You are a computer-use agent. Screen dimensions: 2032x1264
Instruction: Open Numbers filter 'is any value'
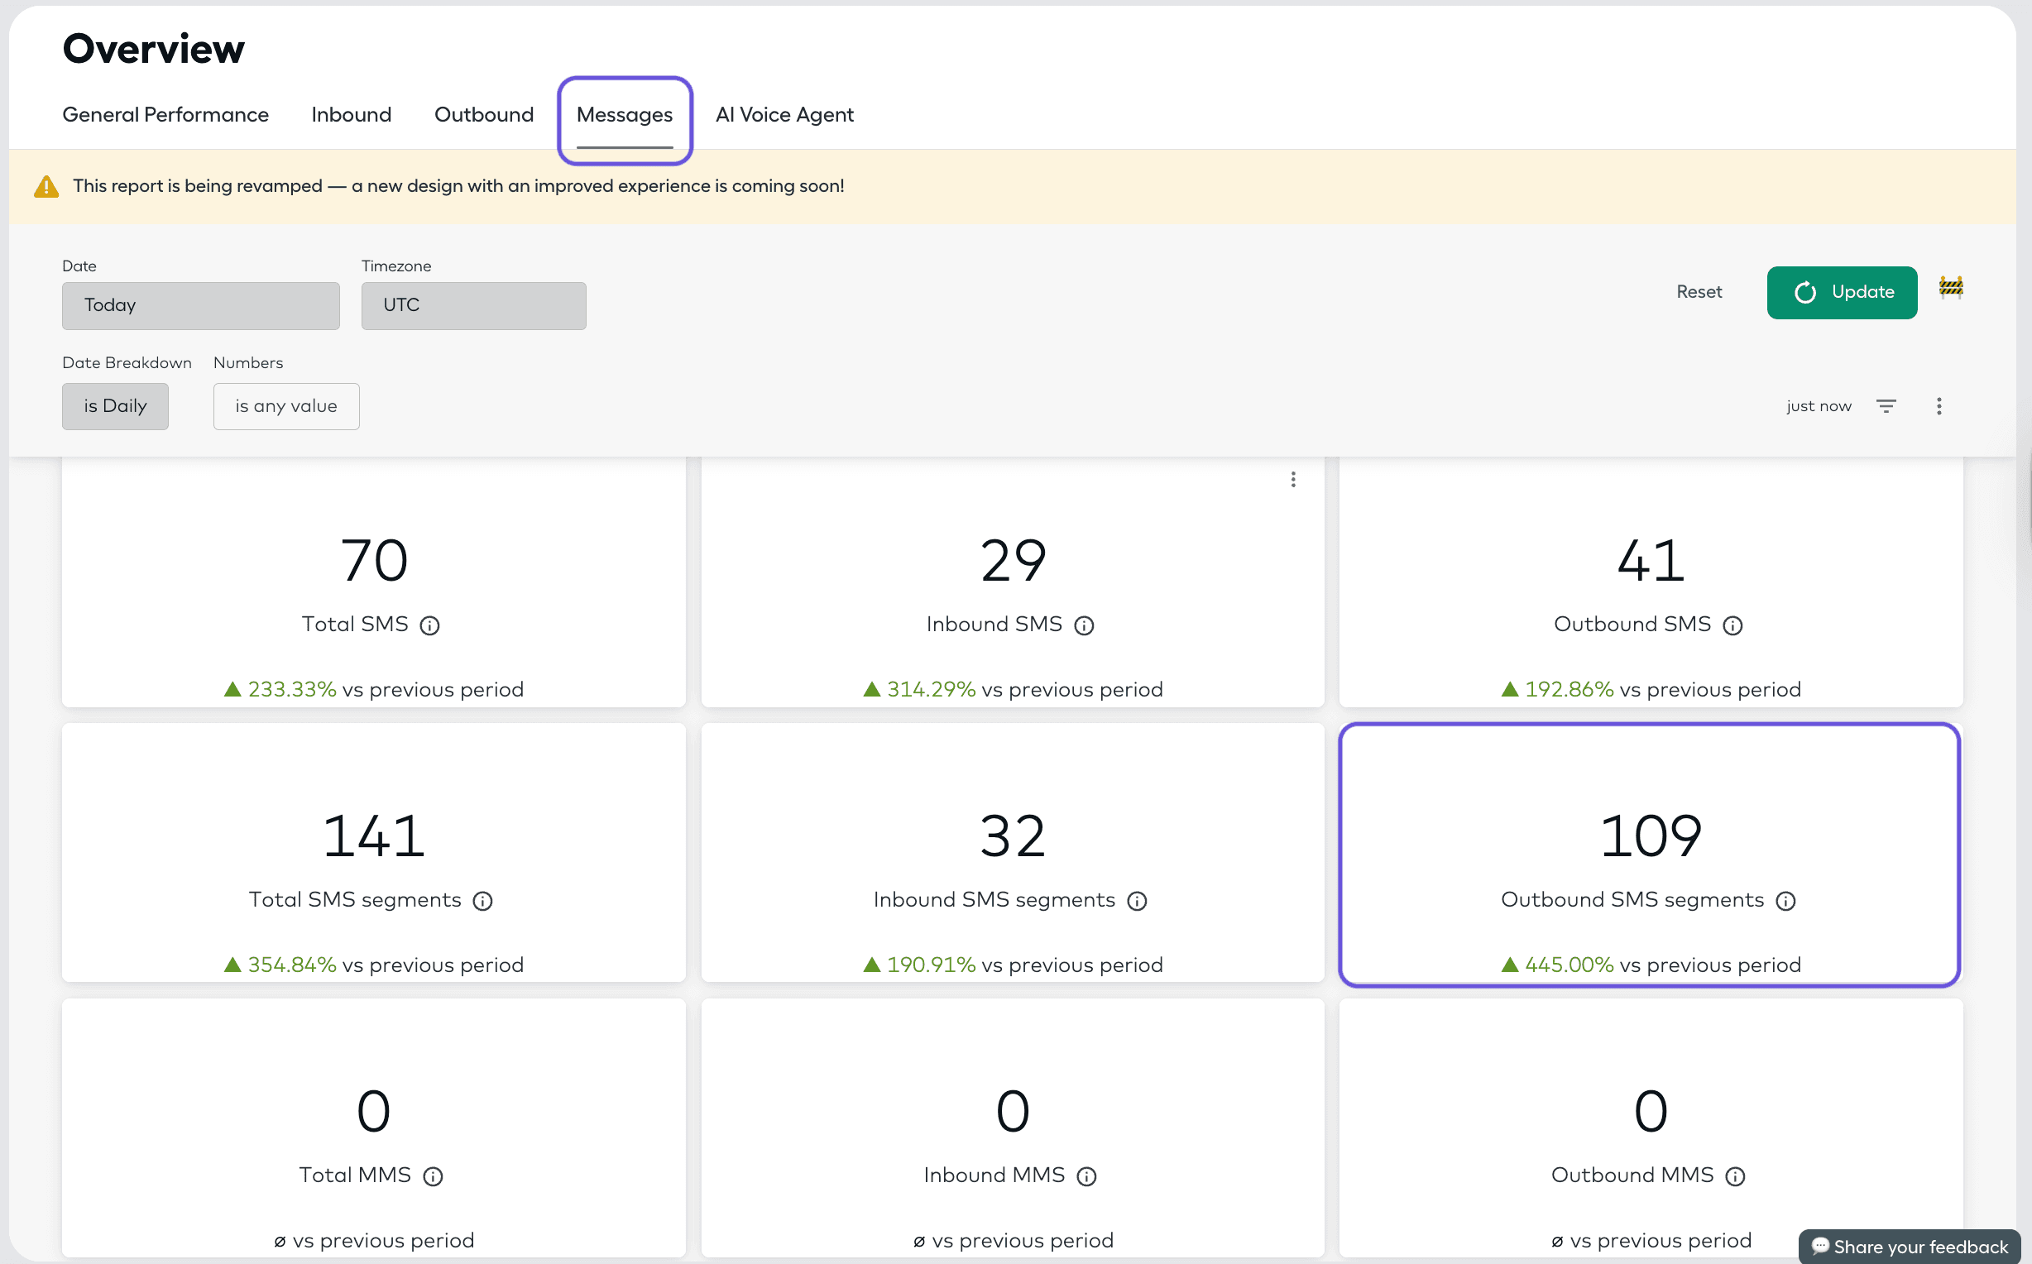coord(286,406)
